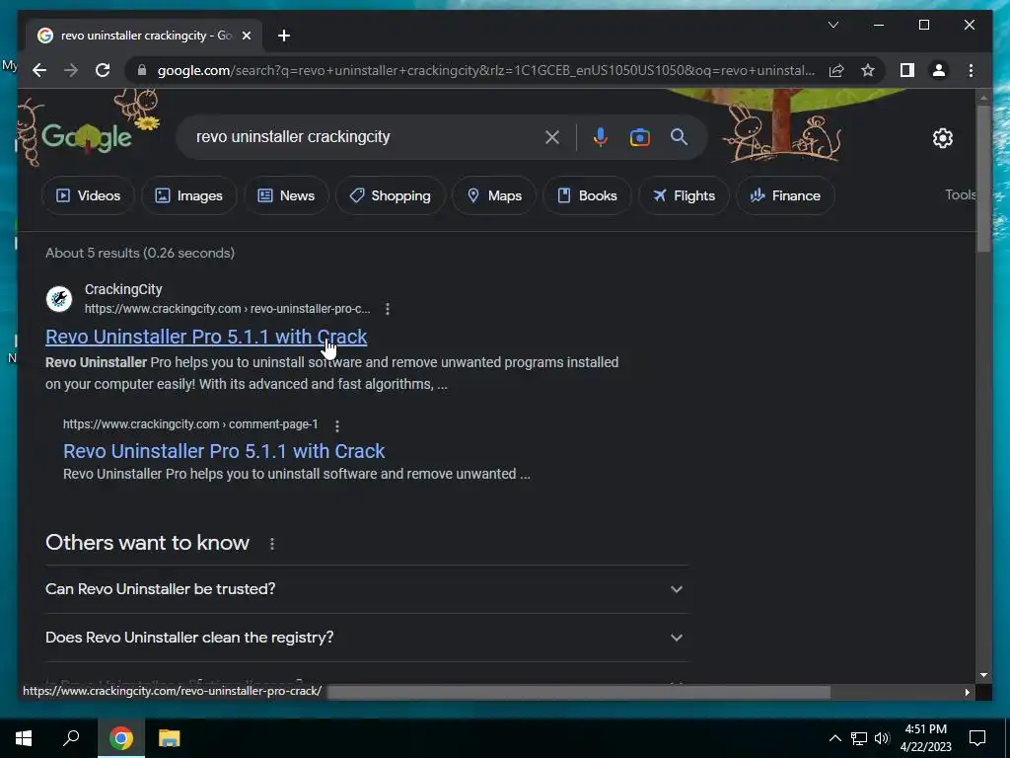This screenshot has width=1010, height=758.
Task: Open Chrome side panel
Action: [907, 70]
